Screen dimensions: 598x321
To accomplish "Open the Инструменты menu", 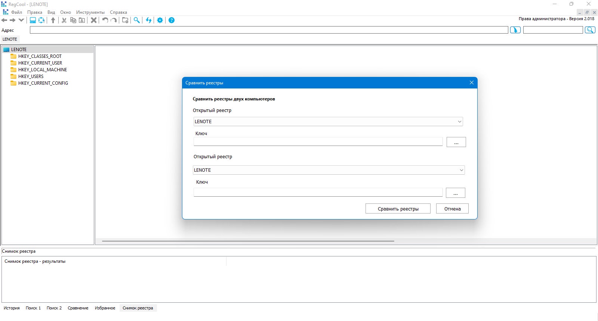I will [x=90, y=12].
